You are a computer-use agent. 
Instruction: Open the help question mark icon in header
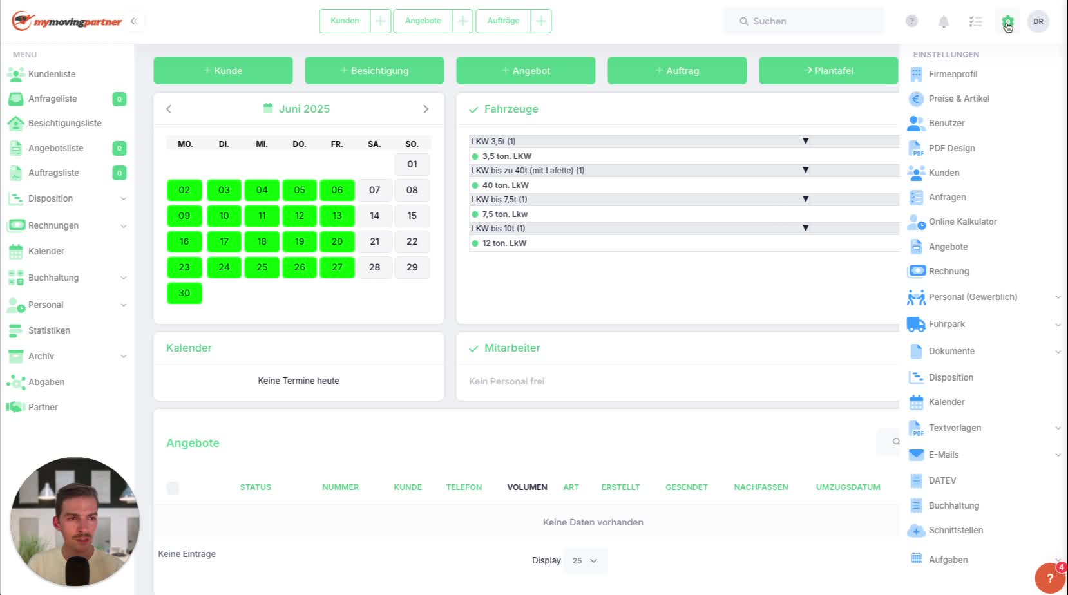[x=911, y=21]
